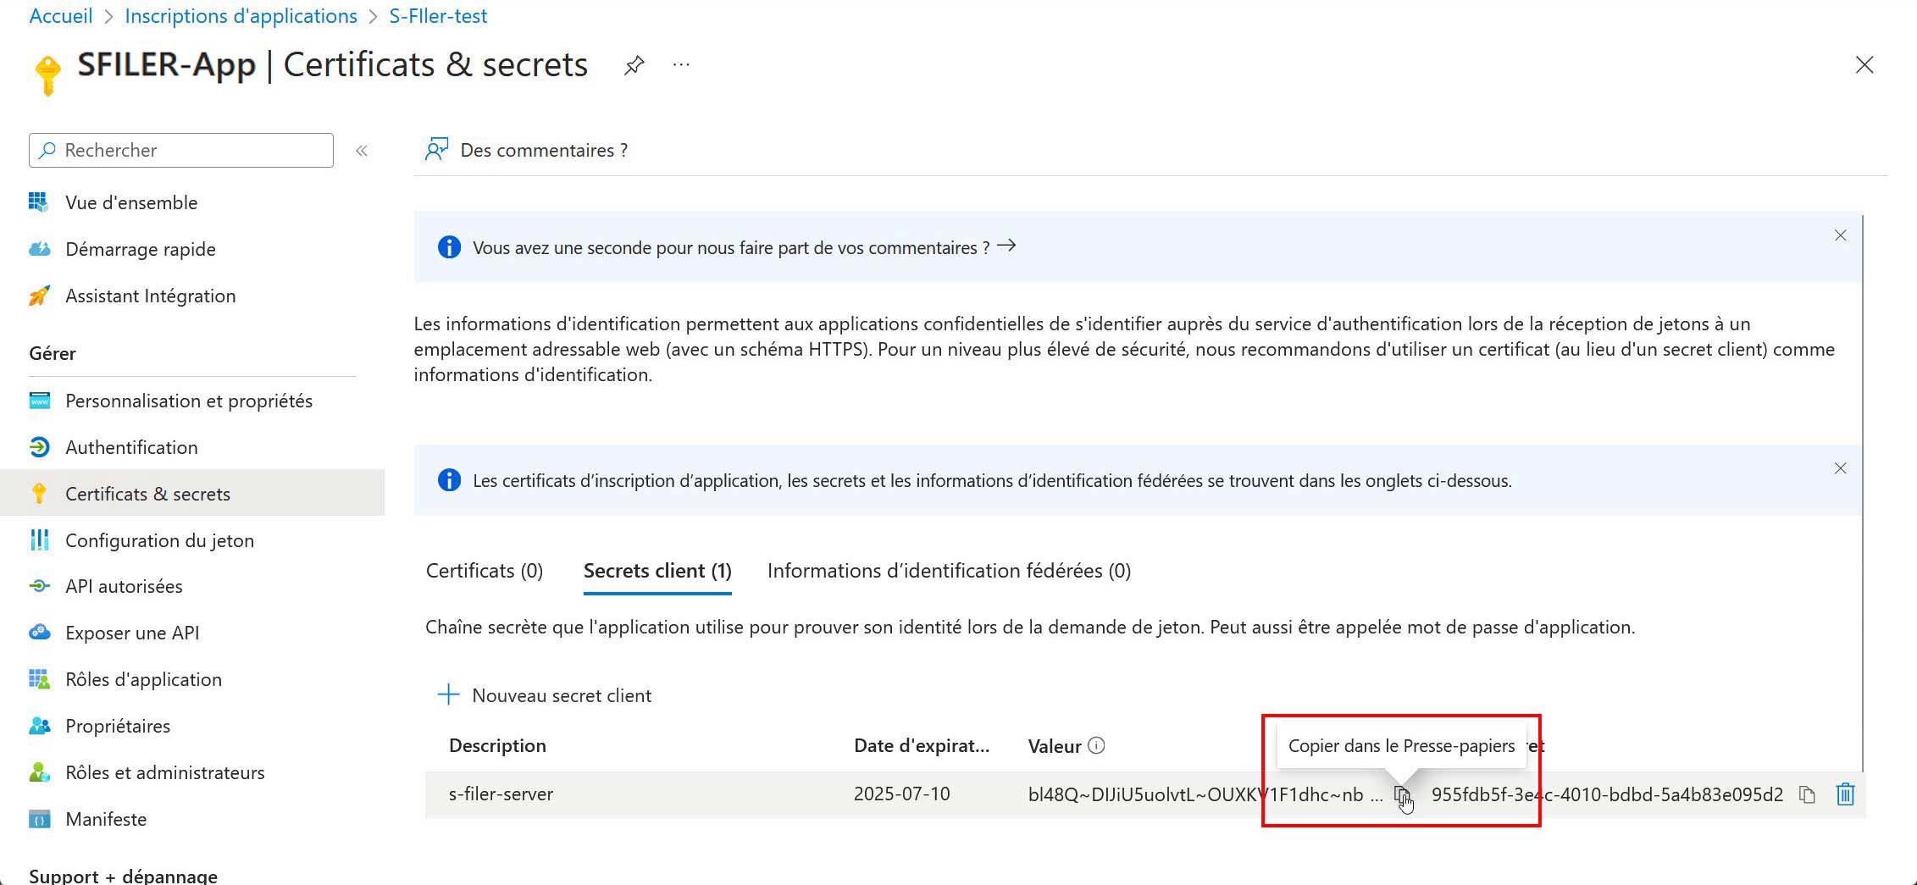
Task: Click the Date d'expirat... column header
Action: click(922, 745)
